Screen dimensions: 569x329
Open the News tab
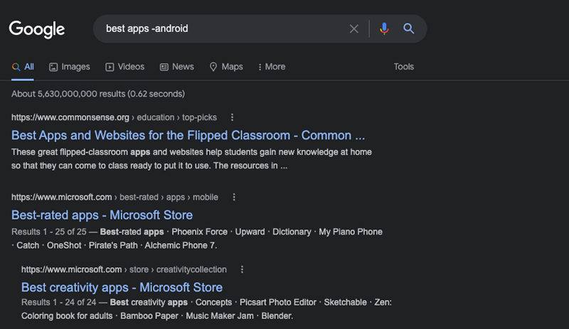click(x=176, y=67)
